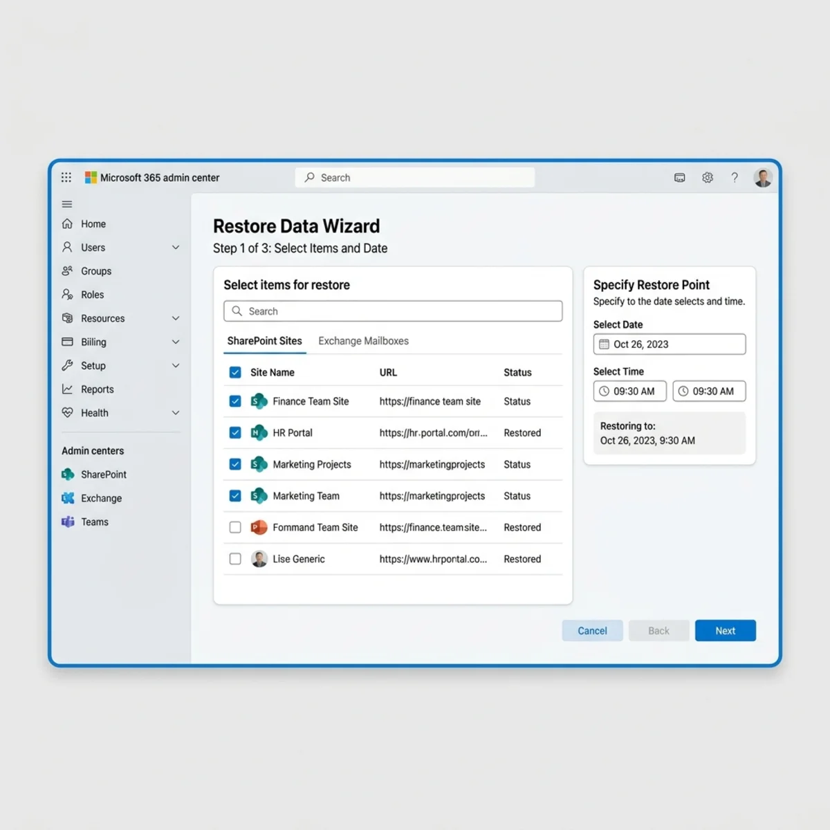Image resolution: width=830 pixels, height=830 pixels.
Task: Click the Finance Team Site SharePoint icon
Action: pos(259,401)
